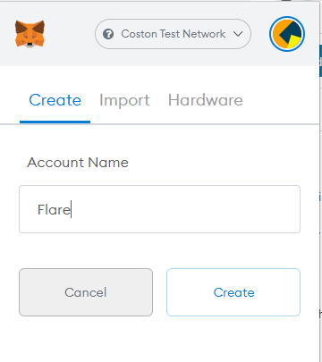Click the blue underline beneath Create tab
This screenshot has width=322, height=362.
point(55,122)
